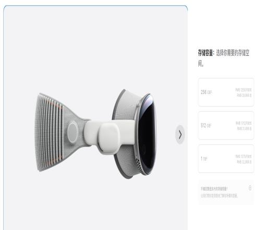Select the 256 GB storage option
The image size is (261, 230).
[226, 92]
